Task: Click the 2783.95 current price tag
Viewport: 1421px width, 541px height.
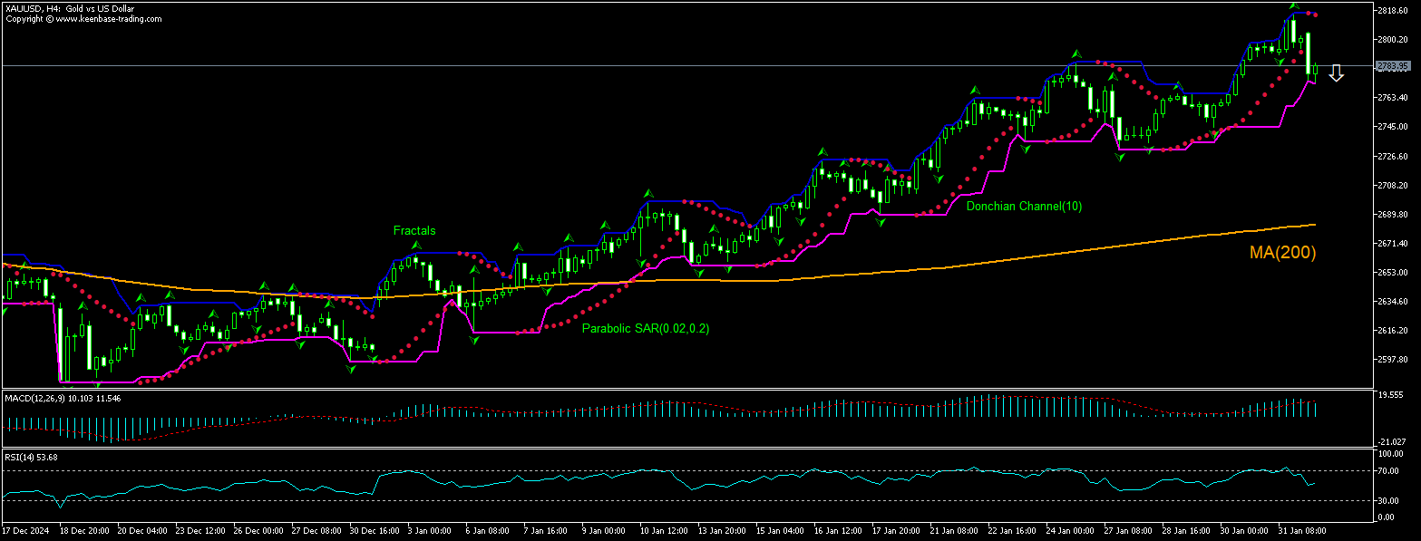Action: [1394, 66]
